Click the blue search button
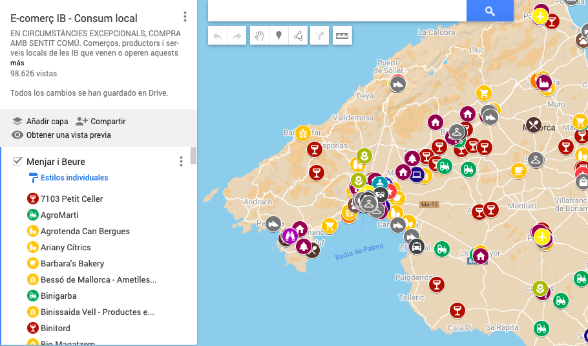This screenshot has height=346, width=588. click(x=490, y=10)
